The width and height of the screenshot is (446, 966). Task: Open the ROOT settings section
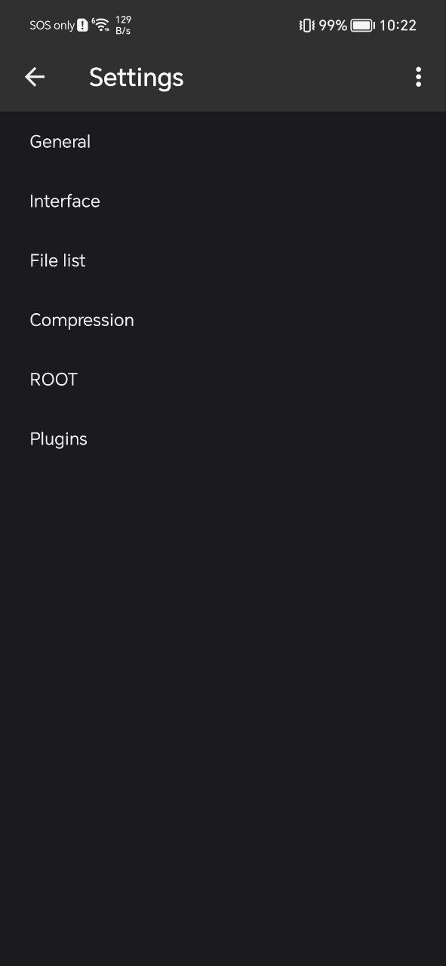pyautogui.click(x=223, y=380)
